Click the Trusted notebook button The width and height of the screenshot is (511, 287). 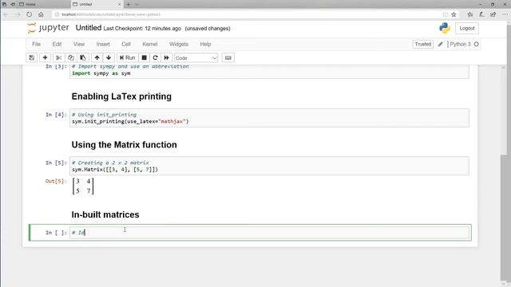(422, 44)
